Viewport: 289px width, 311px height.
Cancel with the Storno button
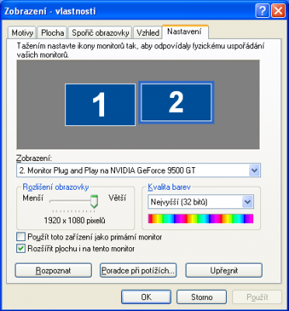[202, 297]
